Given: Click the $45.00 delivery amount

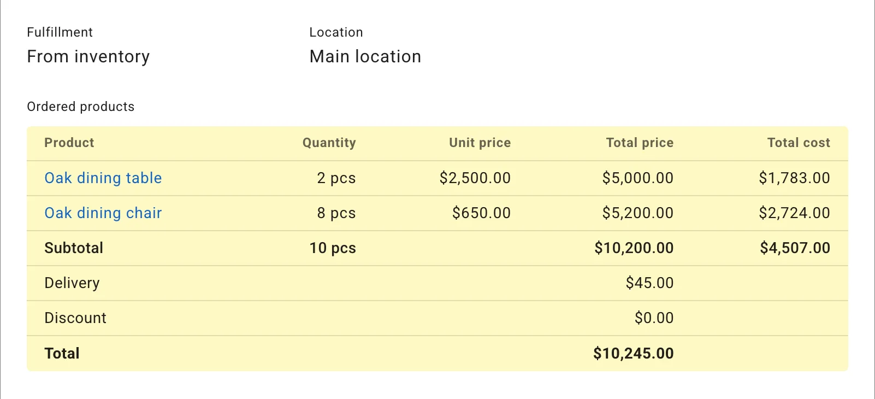Looking at the screenshot, I should [x=650, y=283].
